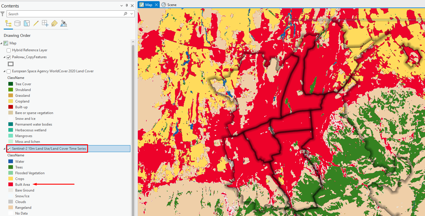Click the Built Area red color swatch
Viewport: 425px width, 216px height.
(11, 185)
